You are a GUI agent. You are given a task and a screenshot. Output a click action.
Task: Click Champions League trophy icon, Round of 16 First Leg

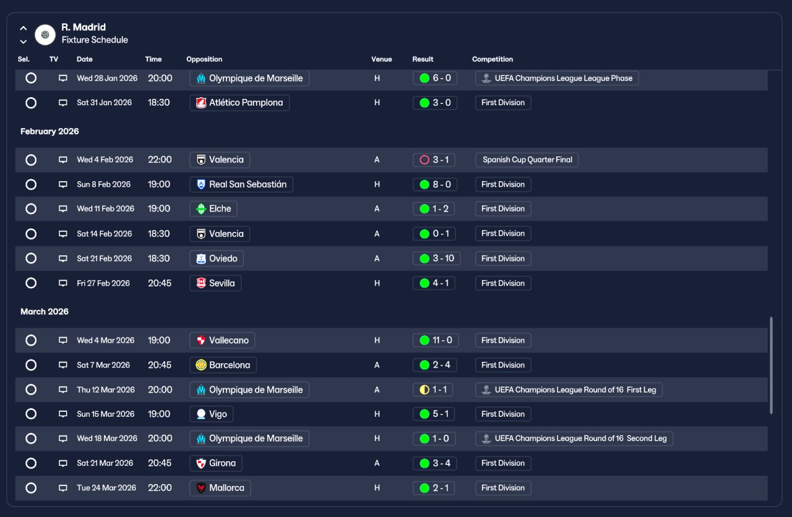pos(486,390)
